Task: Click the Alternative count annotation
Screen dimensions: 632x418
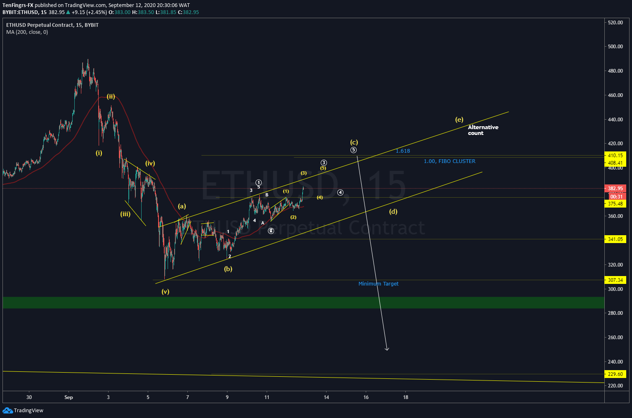Action: (483, 130)
